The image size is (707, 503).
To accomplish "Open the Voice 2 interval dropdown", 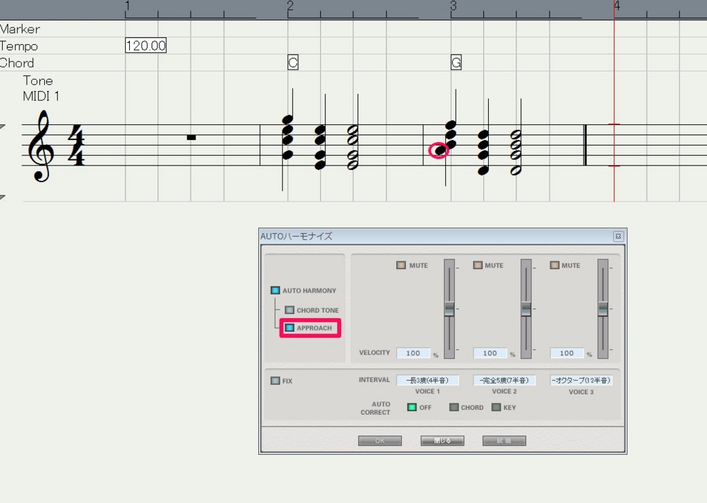I will (x=504, y=380).
